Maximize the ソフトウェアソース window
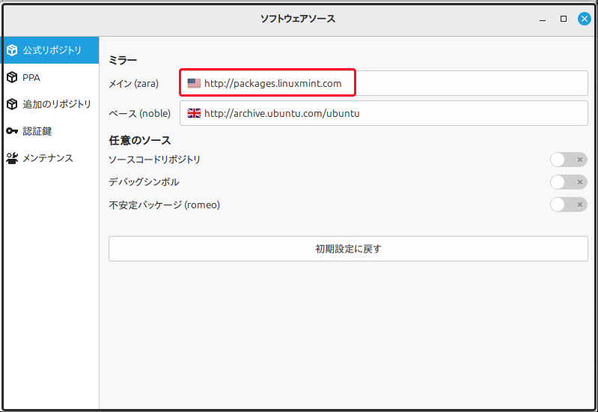The height and width of the screenshot is (412, 598). pos(564,19)
